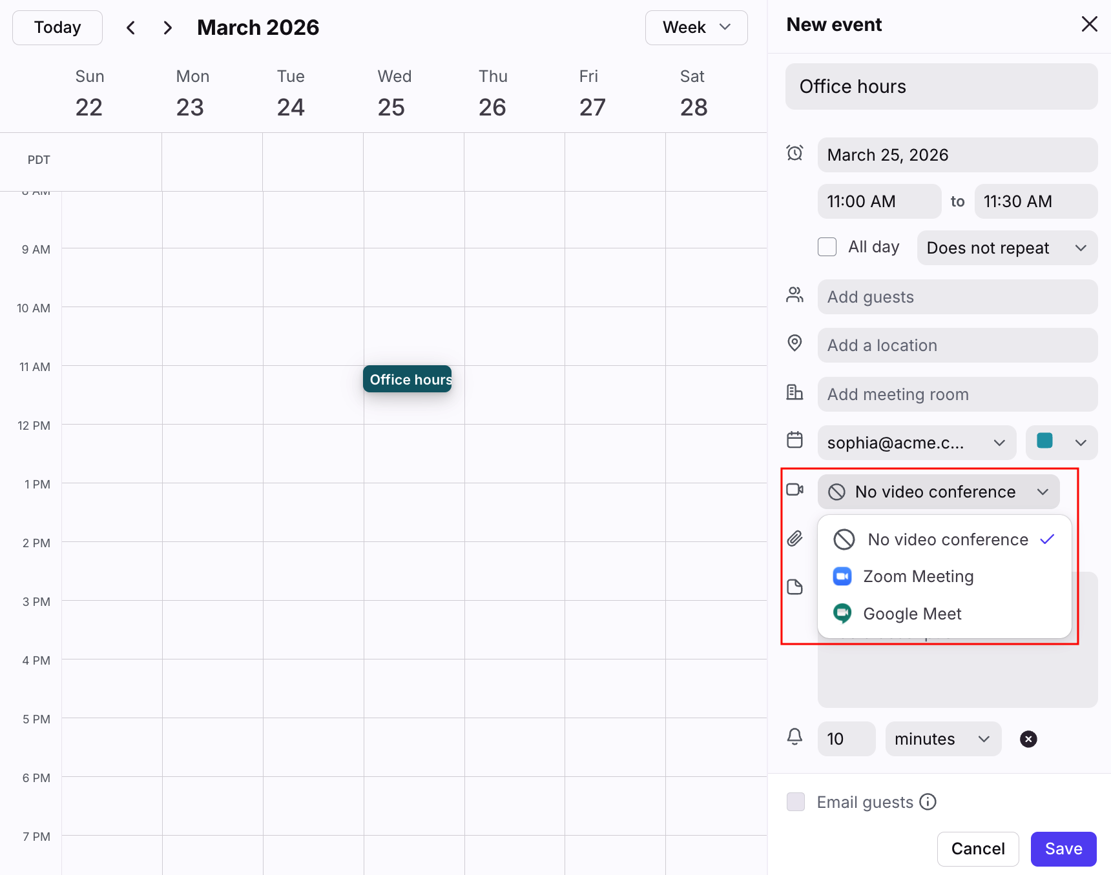
Task: Click the paperclip attachment icon
Action: pyautogui.click(x=795, y=538)
